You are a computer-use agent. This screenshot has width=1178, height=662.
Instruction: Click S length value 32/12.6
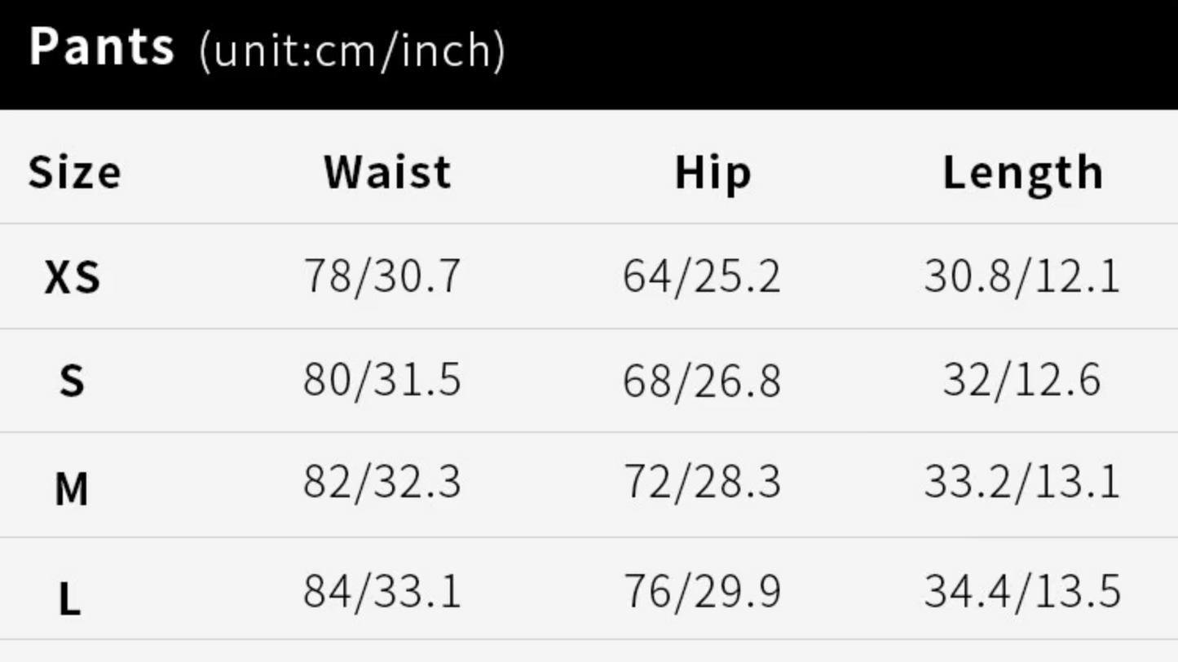click(1022, 380)
